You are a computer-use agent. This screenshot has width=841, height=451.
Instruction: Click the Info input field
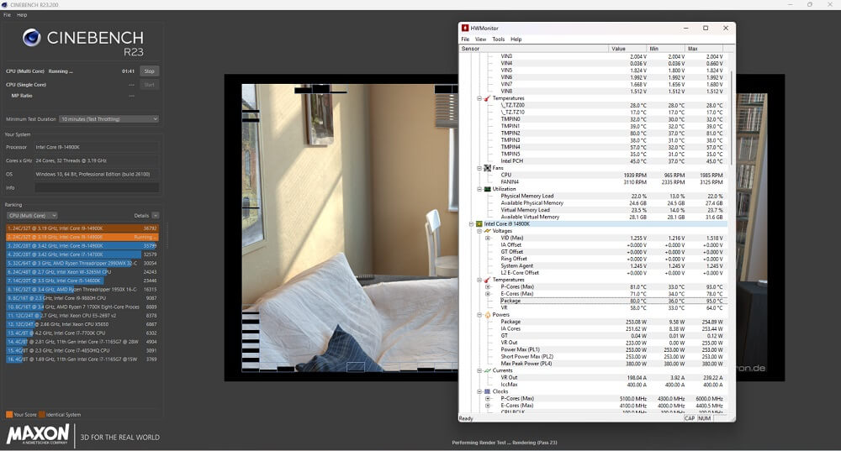(96, 187)
